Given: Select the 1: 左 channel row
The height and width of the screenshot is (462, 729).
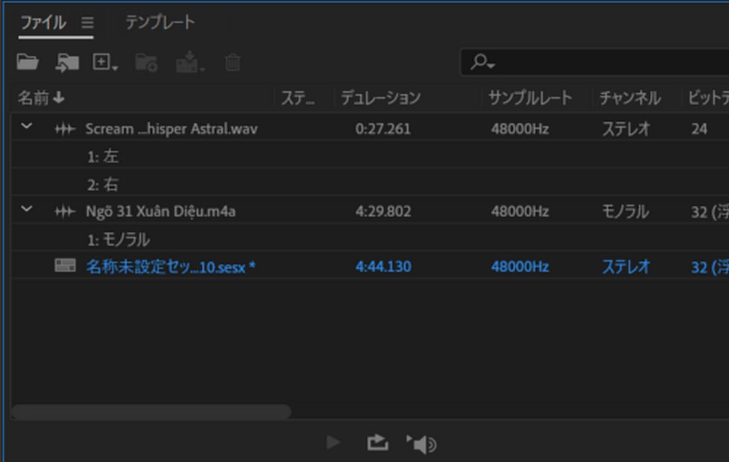Looking at the screenshot, I should coord(103,157).
